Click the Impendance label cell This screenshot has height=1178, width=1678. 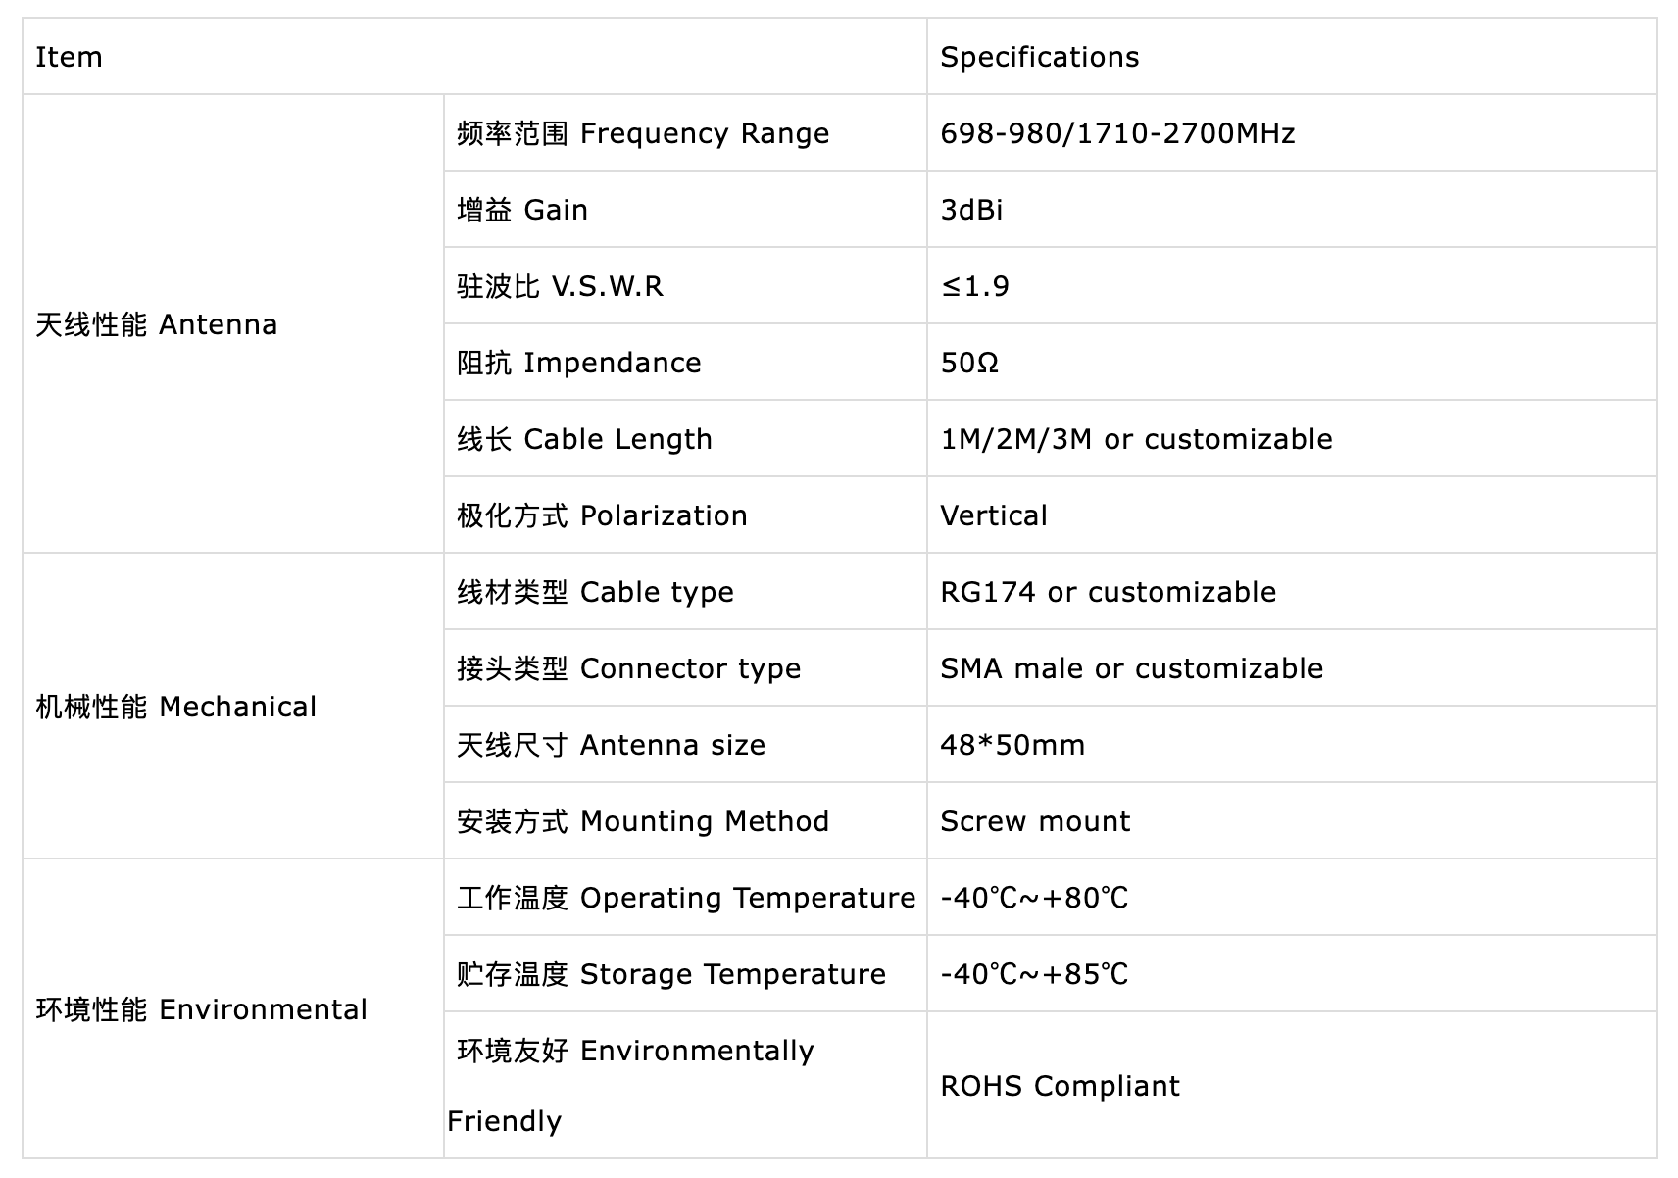(x=578, y=363)
